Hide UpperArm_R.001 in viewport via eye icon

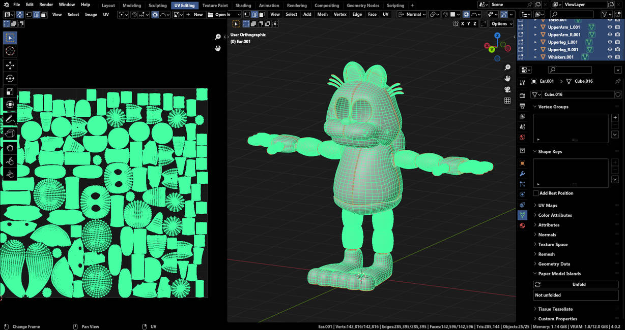(610, 35)
